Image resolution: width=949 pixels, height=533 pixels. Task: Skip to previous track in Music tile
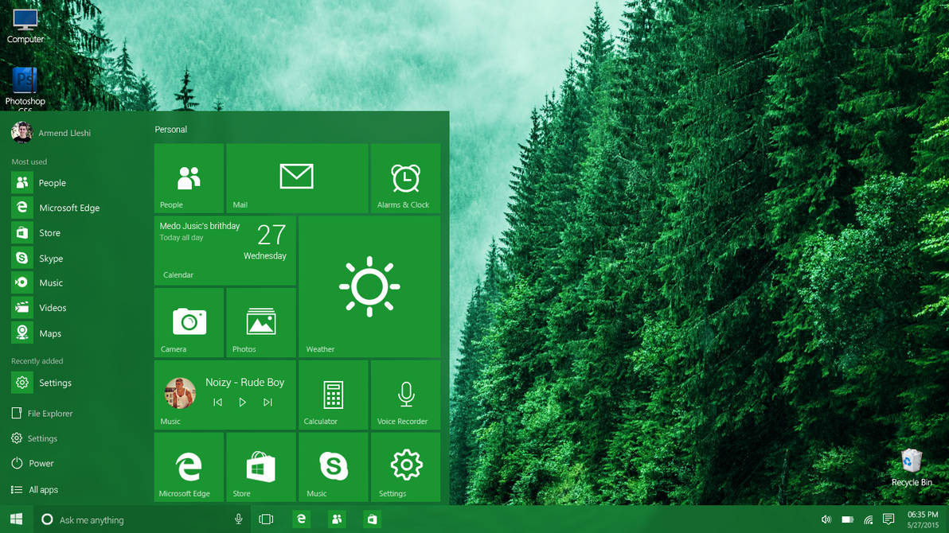(217, 403)
